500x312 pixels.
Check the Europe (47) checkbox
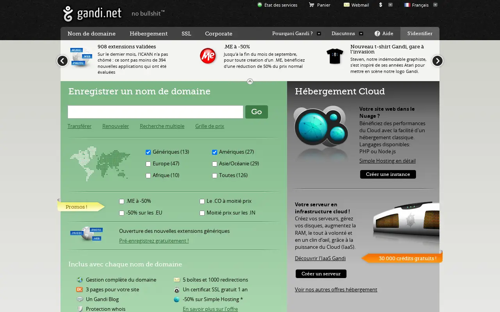148,164
